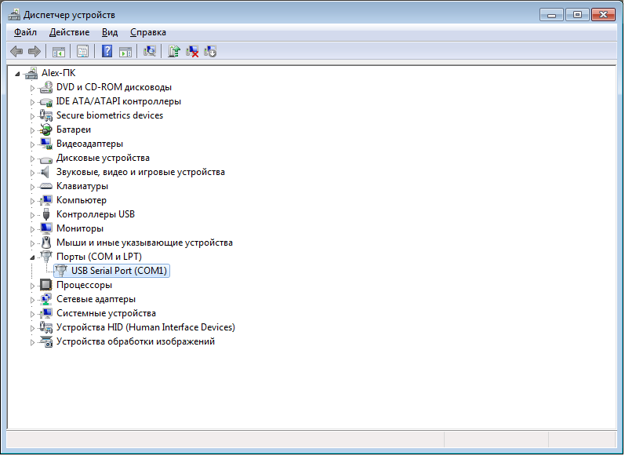Viewport: 625px width, 456px height.
Task: Click the Secure biometrics devices icon
Action: (46, 115)
